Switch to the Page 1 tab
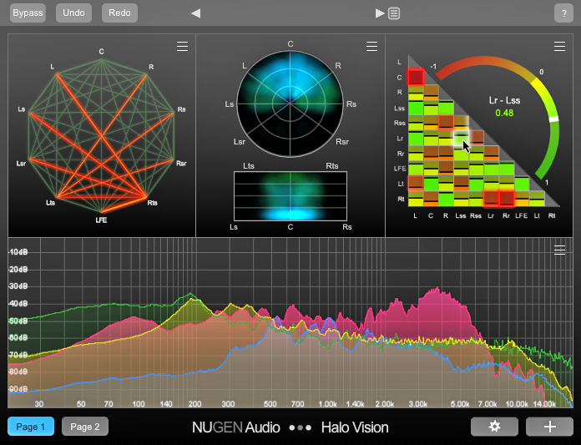 (x=31, y=427)
